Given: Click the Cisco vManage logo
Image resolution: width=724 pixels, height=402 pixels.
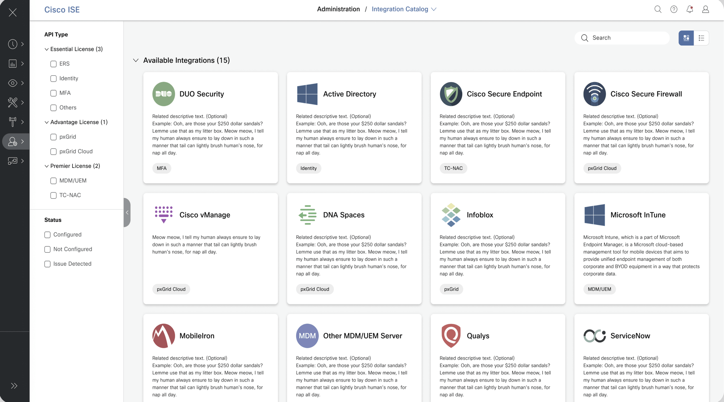Looking at the screenshot, I should click(x=164, y=215).
